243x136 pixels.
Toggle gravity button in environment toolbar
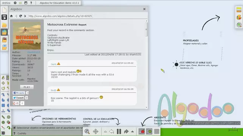142,131
